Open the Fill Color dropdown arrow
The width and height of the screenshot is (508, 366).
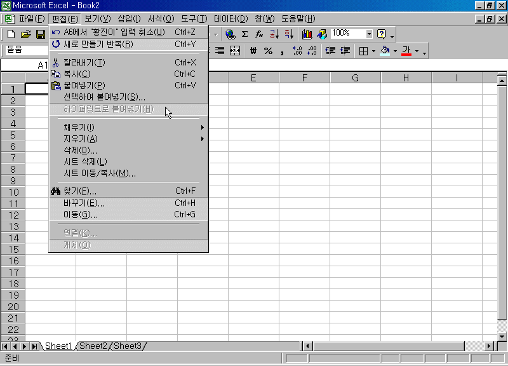[395, 51]
